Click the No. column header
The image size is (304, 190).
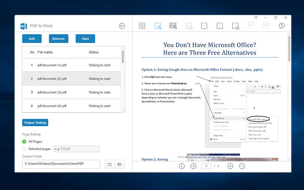[x=32, y=52]
